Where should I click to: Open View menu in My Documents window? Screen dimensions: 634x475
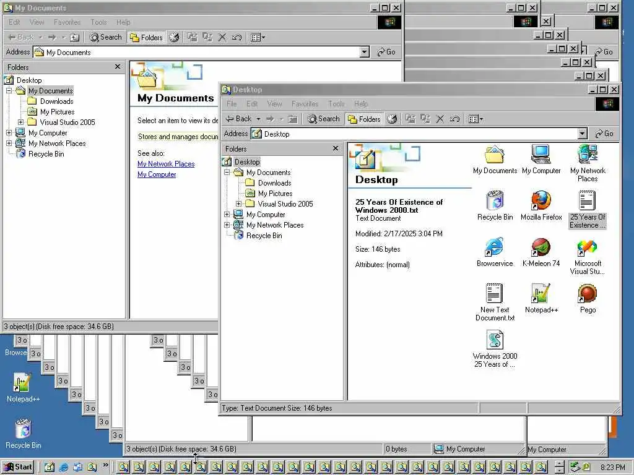pyautogui.click(x=37, y=22)
